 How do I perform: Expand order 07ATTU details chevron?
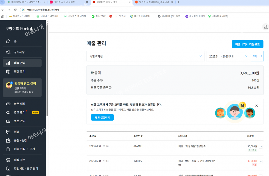tap(260, 147)
